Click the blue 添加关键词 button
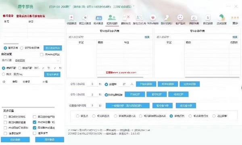 point(52,75)
